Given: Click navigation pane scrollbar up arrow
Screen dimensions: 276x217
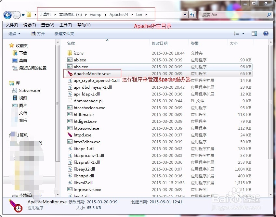Looking at the screenshot, I should (x=58, y=42).
